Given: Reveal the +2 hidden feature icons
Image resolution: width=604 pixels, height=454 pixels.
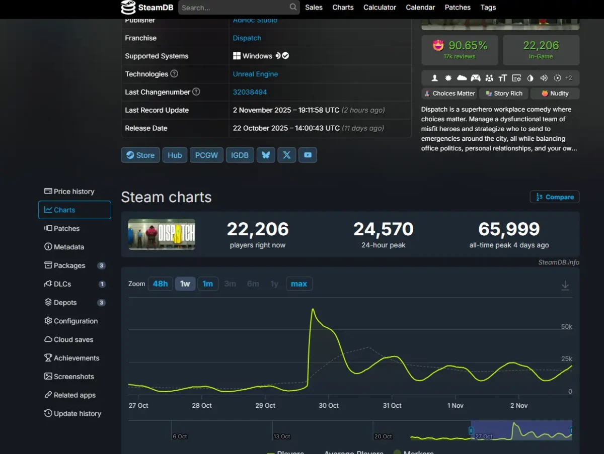Looking at the screenshot, I should point(568,78).
